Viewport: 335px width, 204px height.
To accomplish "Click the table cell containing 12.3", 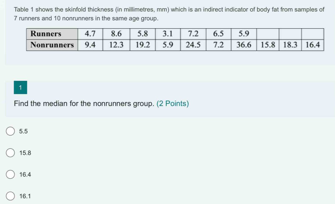I will pyautogui.click(x=117, y=45).
